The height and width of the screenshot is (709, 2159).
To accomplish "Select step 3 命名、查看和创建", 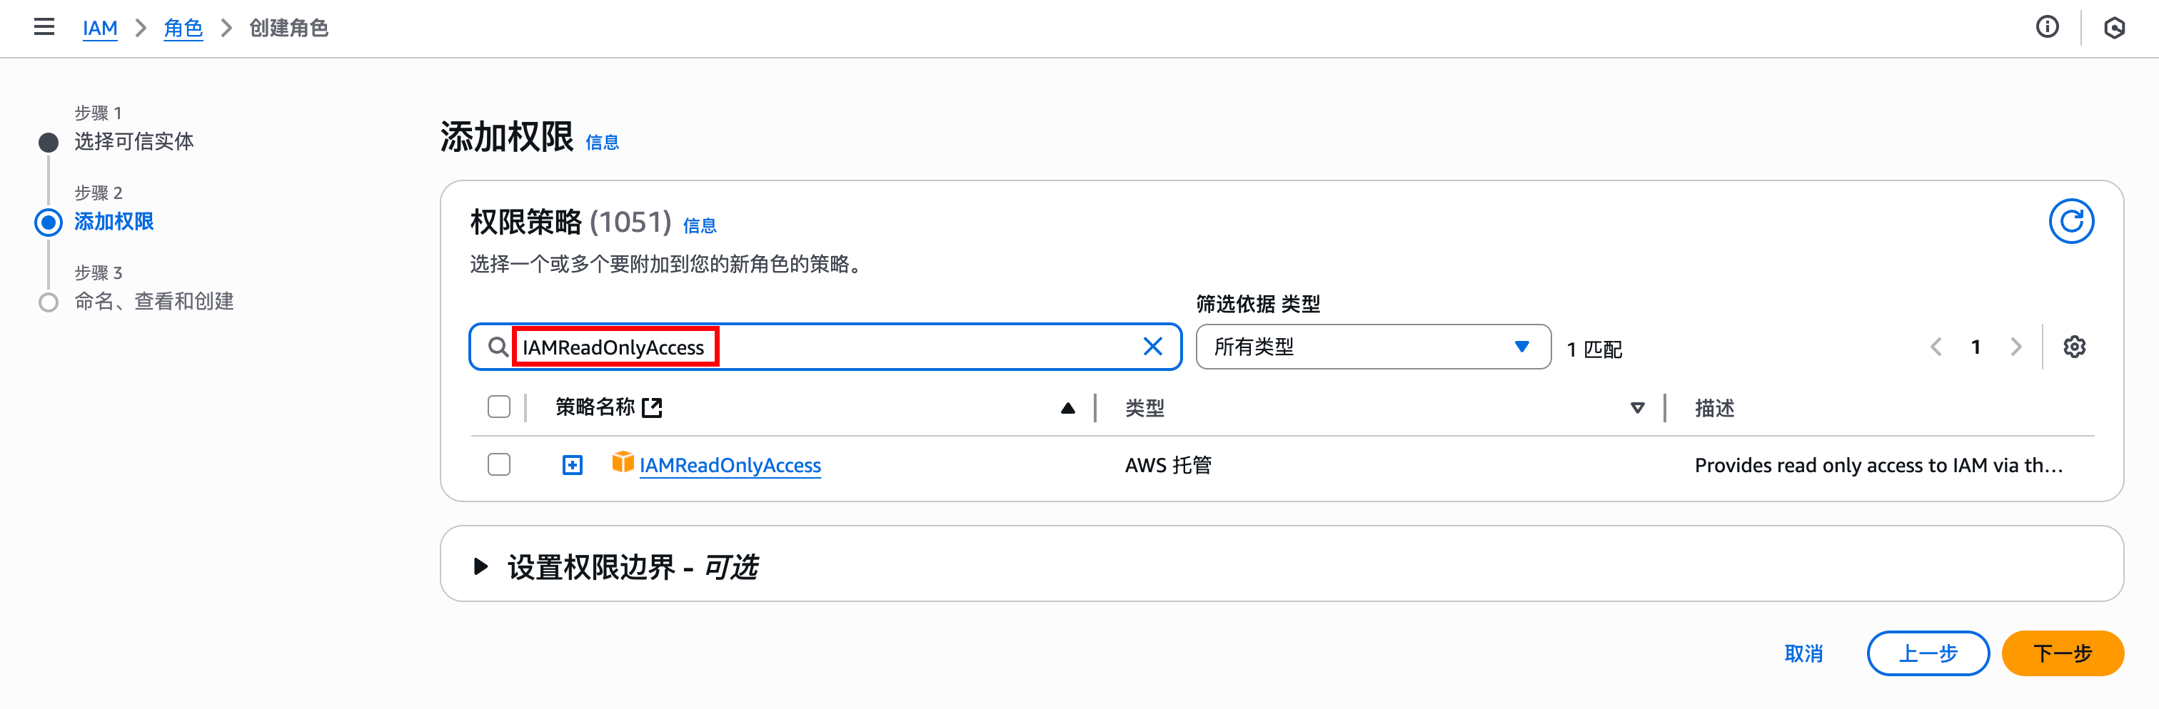I will (x=154, y=301).
